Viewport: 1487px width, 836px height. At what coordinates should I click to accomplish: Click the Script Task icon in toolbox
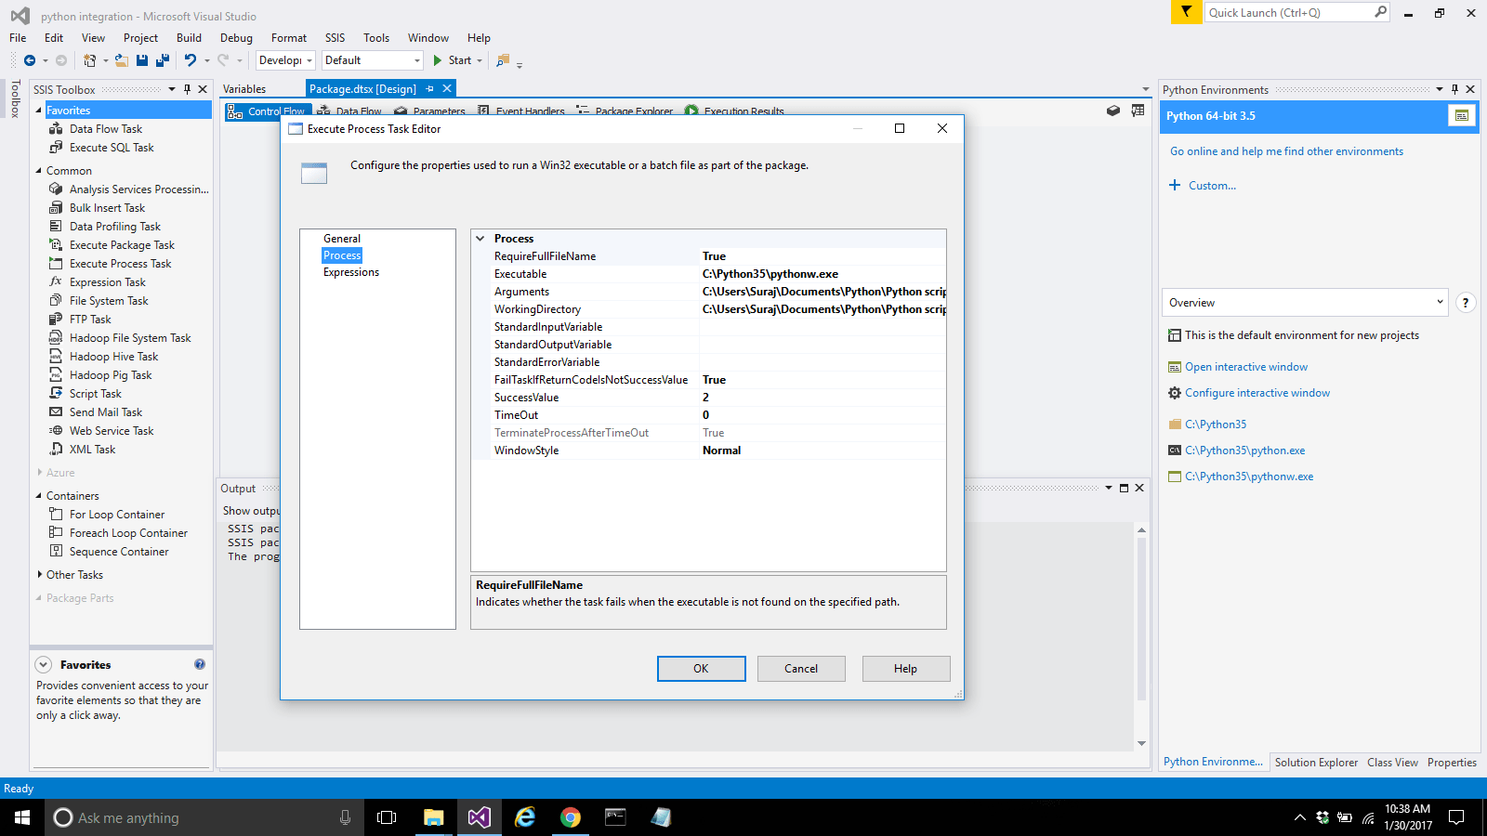[x=56, y=394]
